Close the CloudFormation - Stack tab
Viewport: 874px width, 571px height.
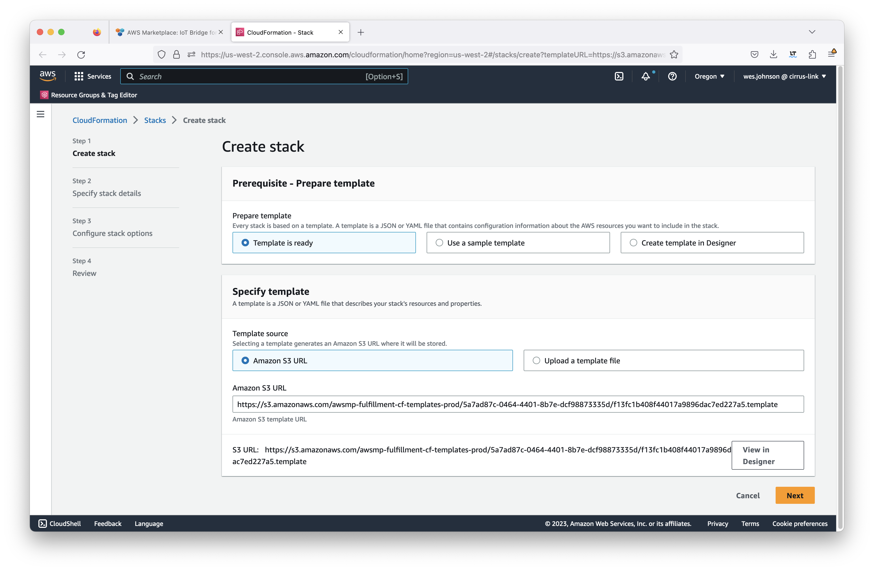[x=340, y=32]
